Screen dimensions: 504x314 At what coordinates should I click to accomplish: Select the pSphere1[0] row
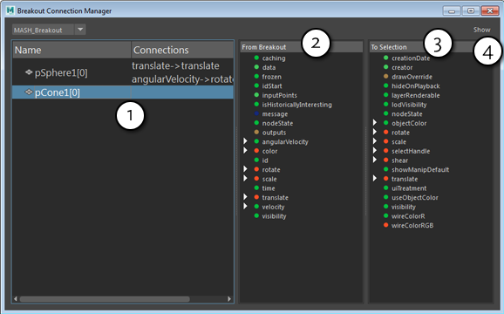pyautogui.click(x=123, y=72)
